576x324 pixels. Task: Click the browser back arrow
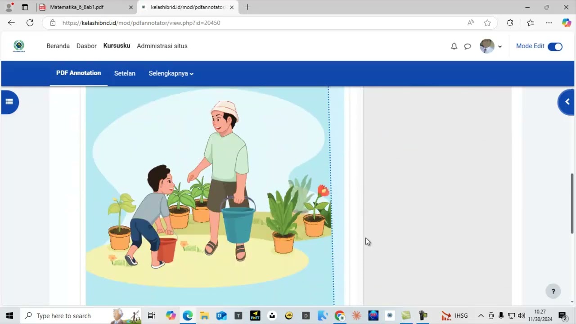11,22
